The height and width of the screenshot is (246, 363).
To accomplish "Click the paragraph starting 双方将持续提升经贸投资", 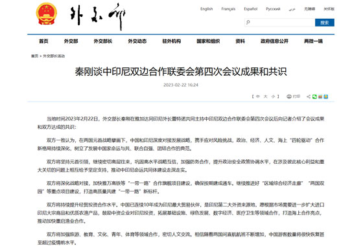I will pos(181,213).
